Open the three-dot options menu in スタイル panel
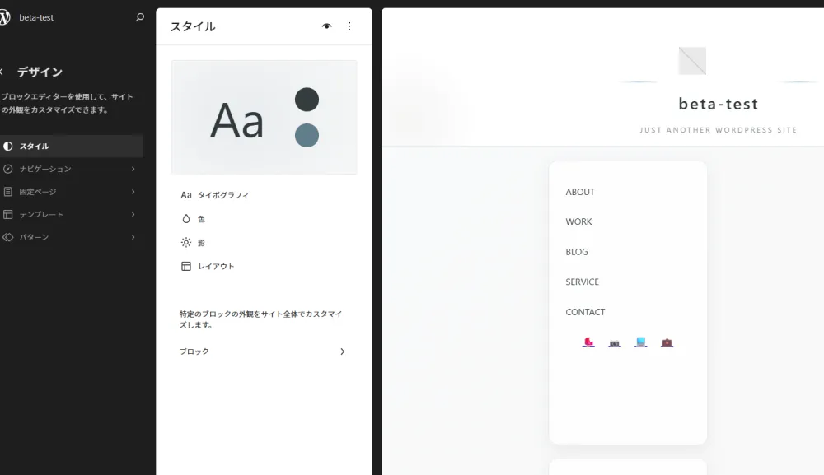This screenshot has width=824, height=475. click(x=349, y=26)
